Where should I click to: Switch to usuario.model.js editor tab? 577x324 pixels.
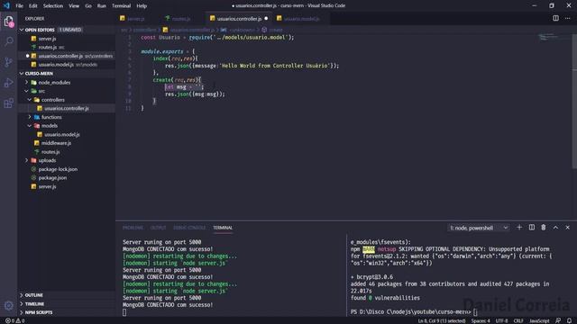[x=301, y=18]
